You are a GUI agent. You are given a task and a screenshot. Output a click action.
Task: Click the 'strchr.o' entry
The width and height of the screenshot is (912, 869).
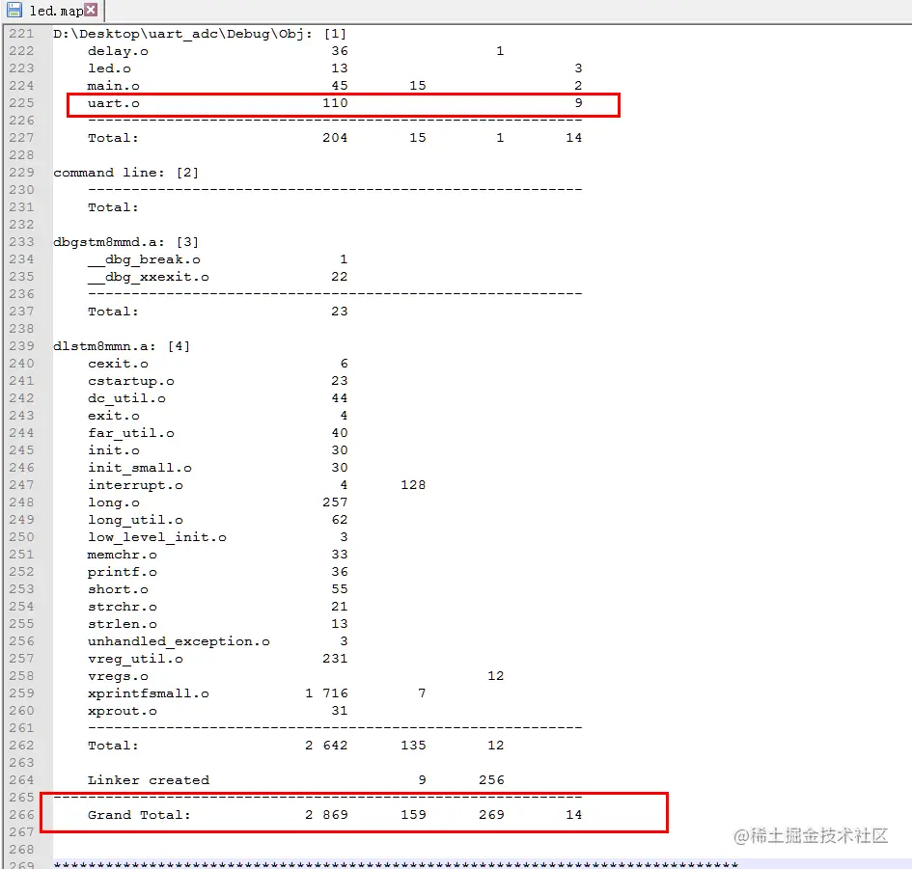[123, 607]
